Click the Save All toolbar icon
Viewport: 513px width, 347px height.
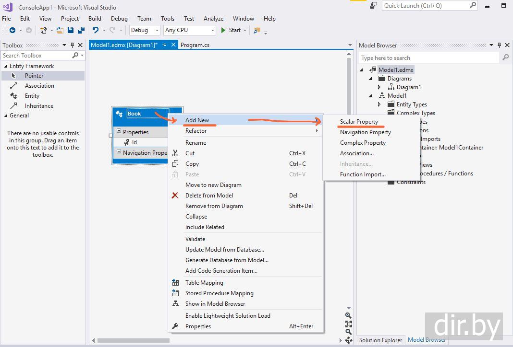[81, 30]
